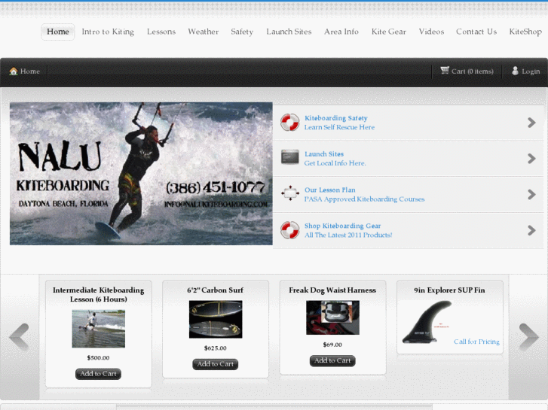Select the Safety menu item
The width and height of the screenshot is (548, 410).
pyautogui.click(x=242, y=32)
